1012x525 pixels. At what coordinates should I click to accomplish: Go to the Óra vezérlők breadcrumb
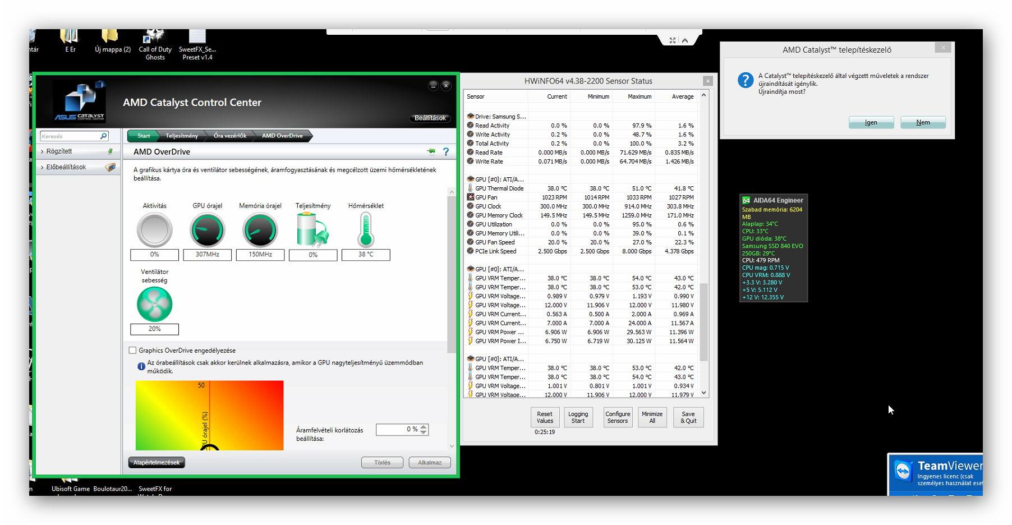(x=230, y=136)
